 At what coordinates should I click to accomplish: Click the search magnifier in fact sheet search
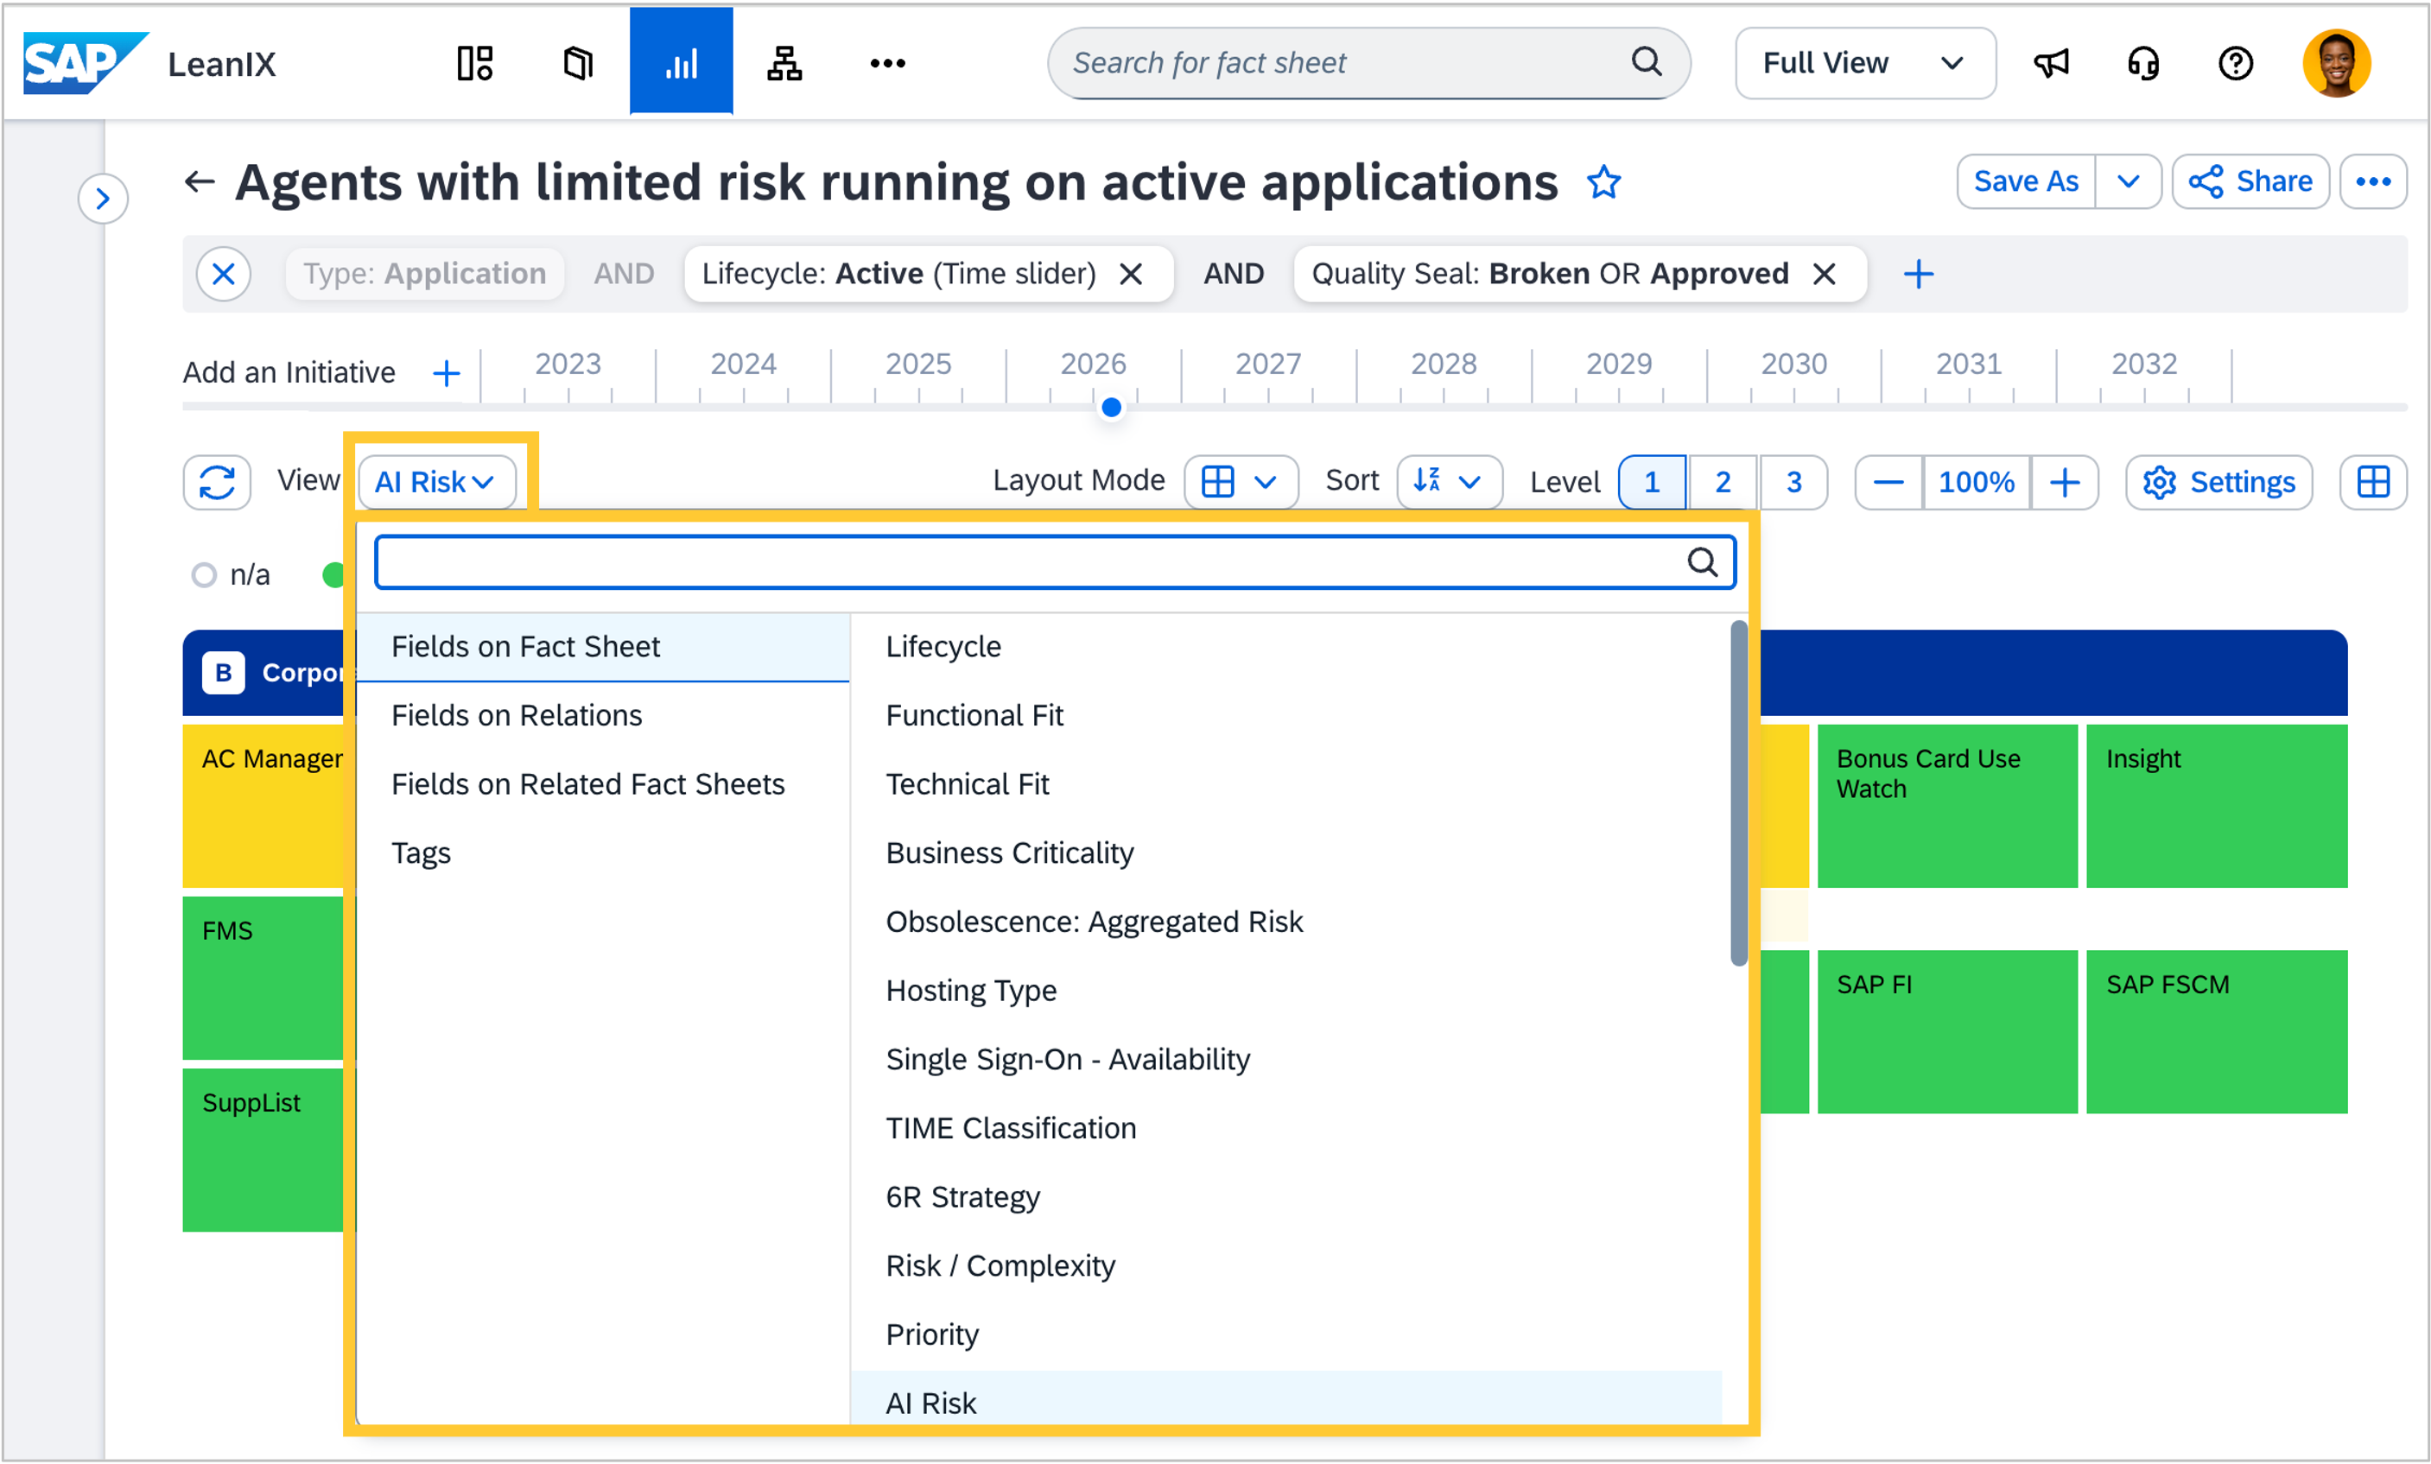click(x=1647, y=62)
